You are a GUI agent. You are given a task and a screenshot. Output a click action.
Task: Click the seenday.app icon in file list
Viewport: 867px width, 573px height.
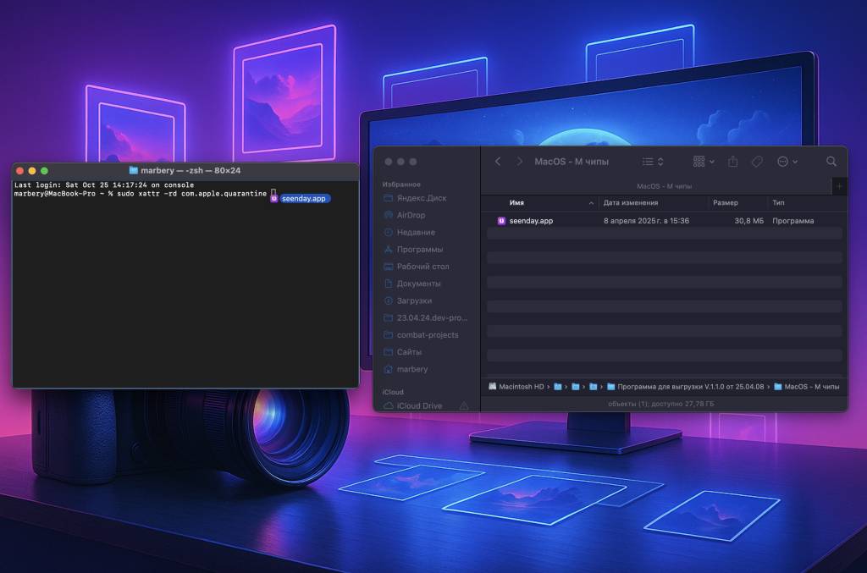[501, 221]
